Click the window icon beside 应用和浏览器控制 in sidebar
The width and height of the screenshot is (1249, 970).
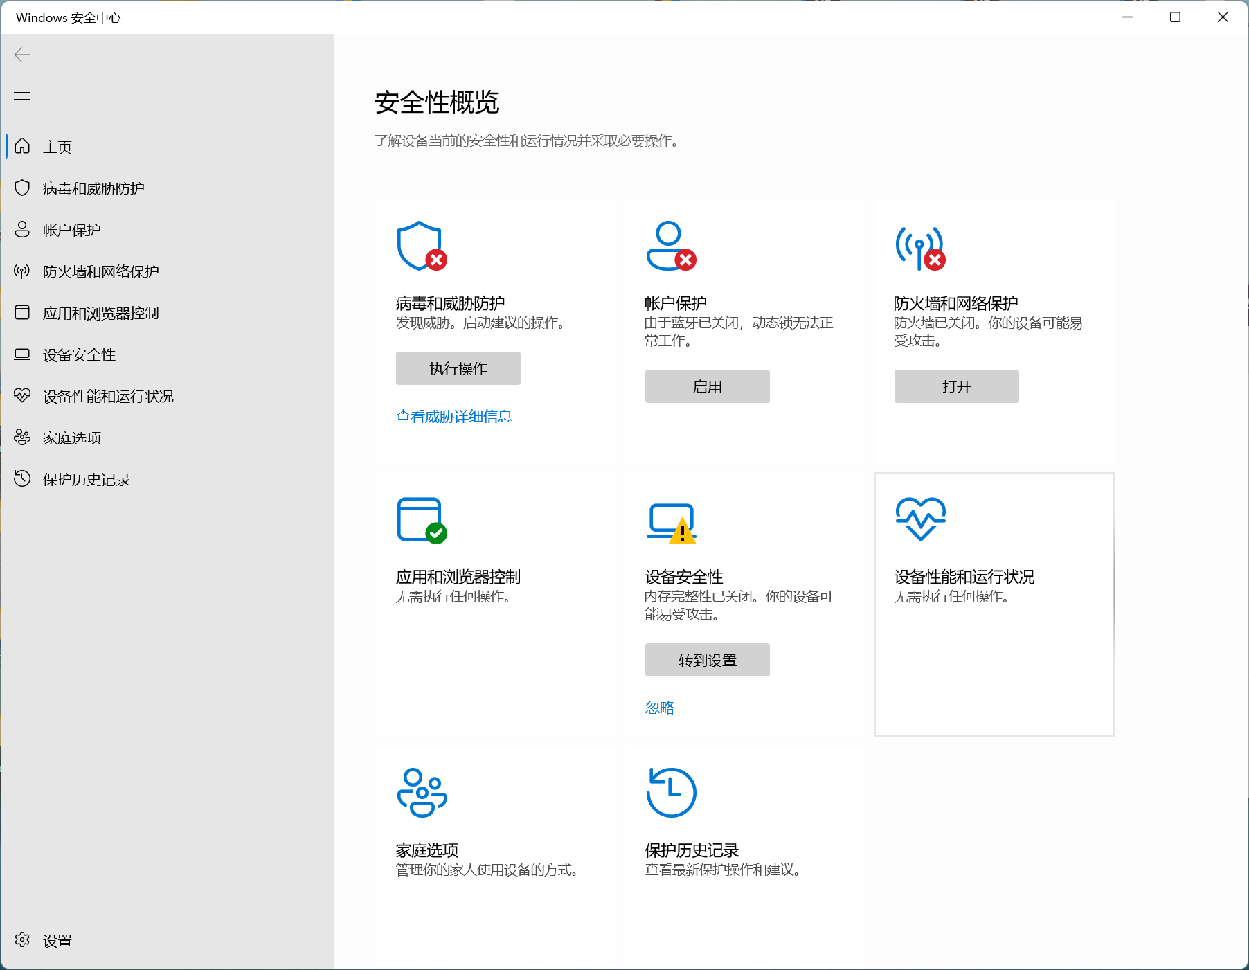coord(22,312)
